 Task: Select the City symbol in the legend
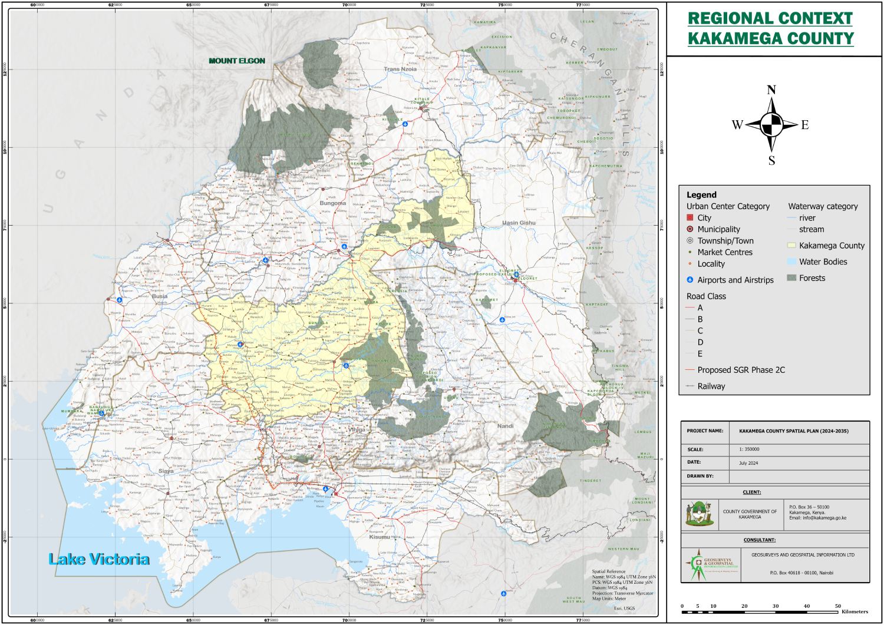point(690,218)
